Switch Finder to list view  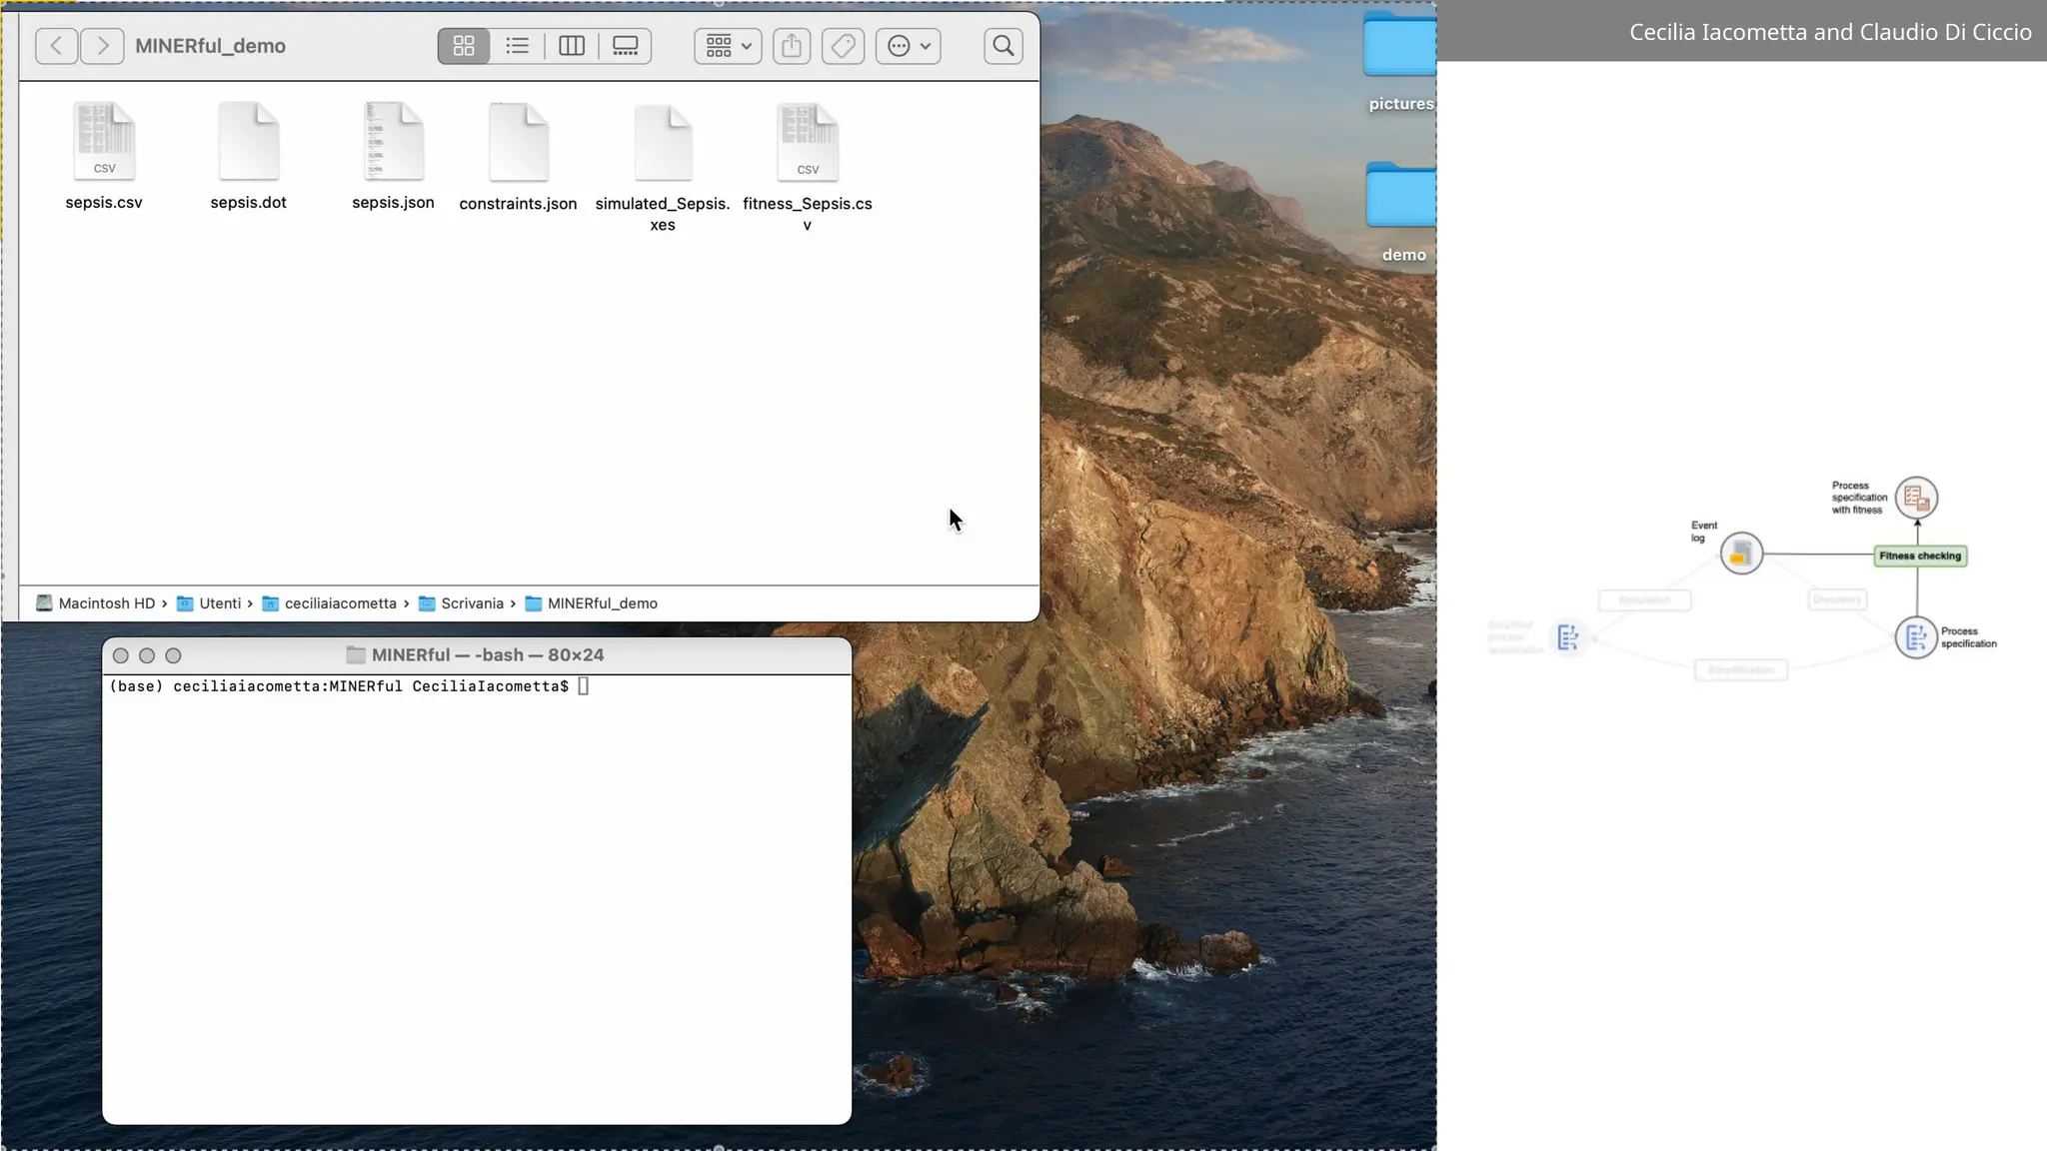click(x=518, y=46)
